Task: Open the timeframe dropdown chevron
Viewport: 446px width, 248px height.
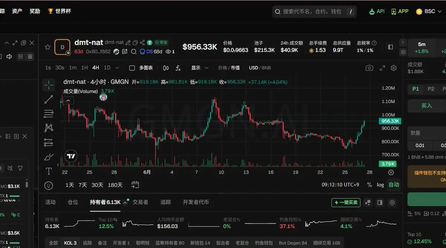Action: [x=117, y=68]
